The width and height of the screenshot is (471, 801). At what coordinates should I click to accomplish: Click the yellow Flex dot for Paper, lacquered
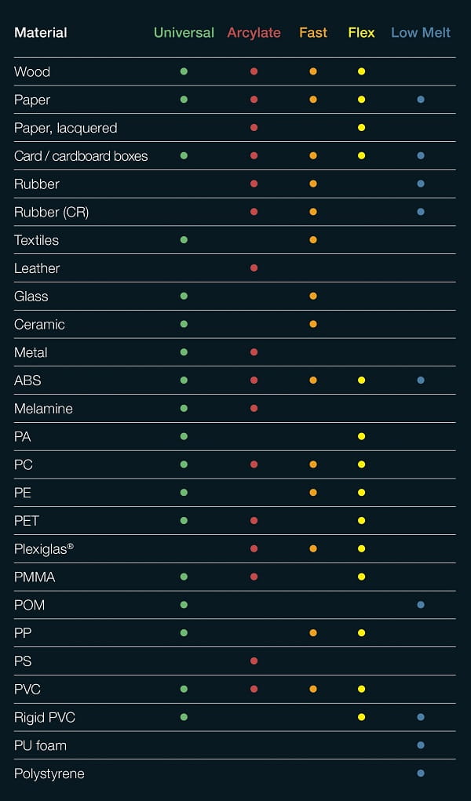(361, 128)
